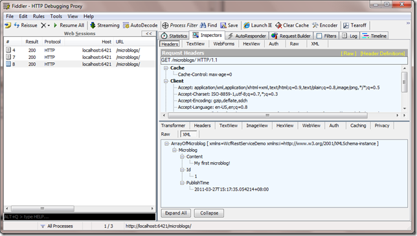Select session 4 in Web Sessions list

click(80, 50)
